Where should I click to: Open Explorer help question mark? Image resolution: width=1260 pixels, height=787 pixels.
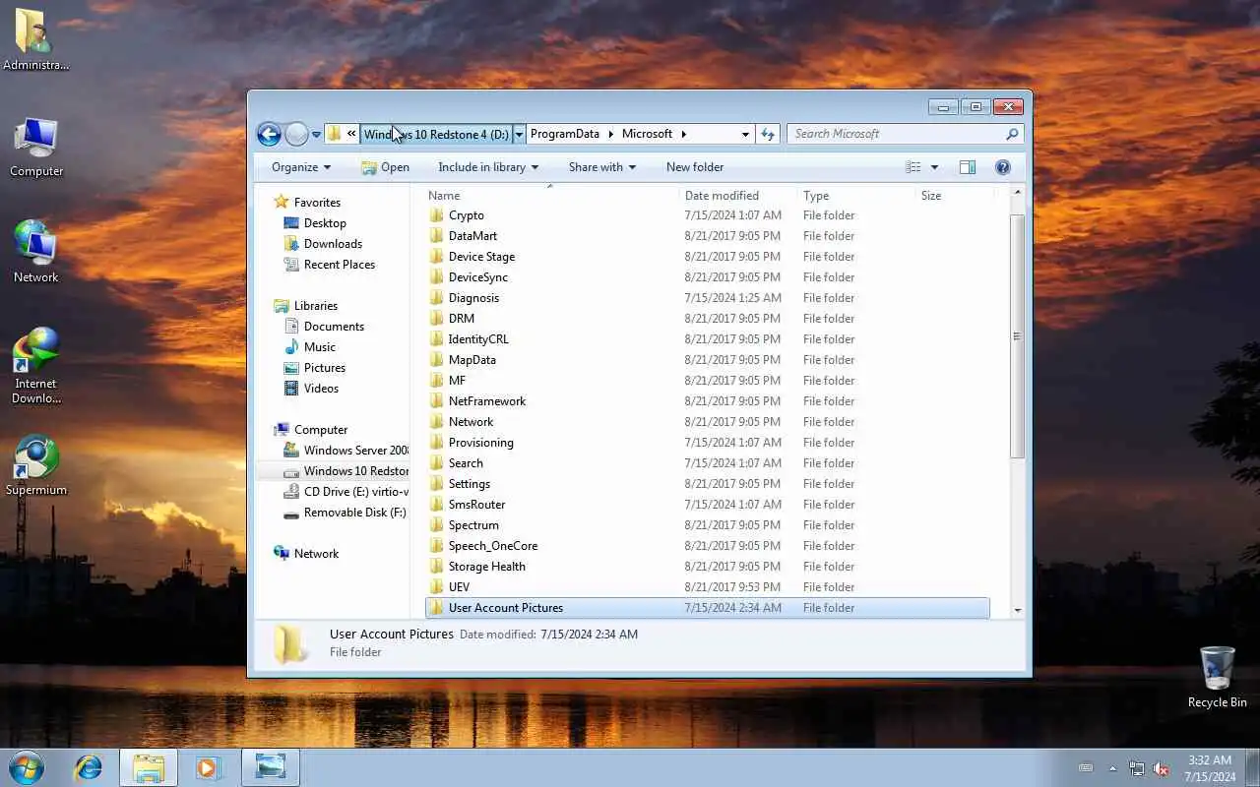(x=1003, y=167)
